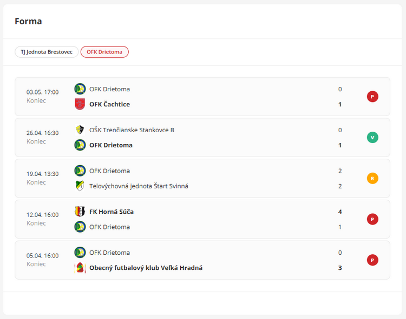Open Obecný futbalový klub Veľká Hradná link
406x319 pixels.
tap(146, 268)
